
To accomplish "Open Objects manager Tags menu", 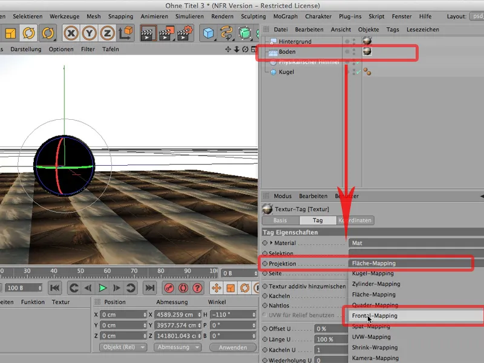I will [x=393, y=30].
